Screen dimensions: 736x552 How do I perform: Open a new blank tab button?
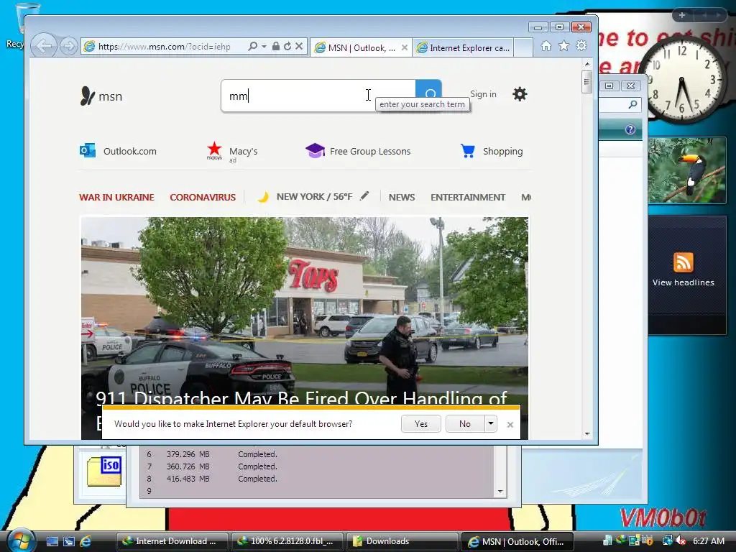(523, 47)
